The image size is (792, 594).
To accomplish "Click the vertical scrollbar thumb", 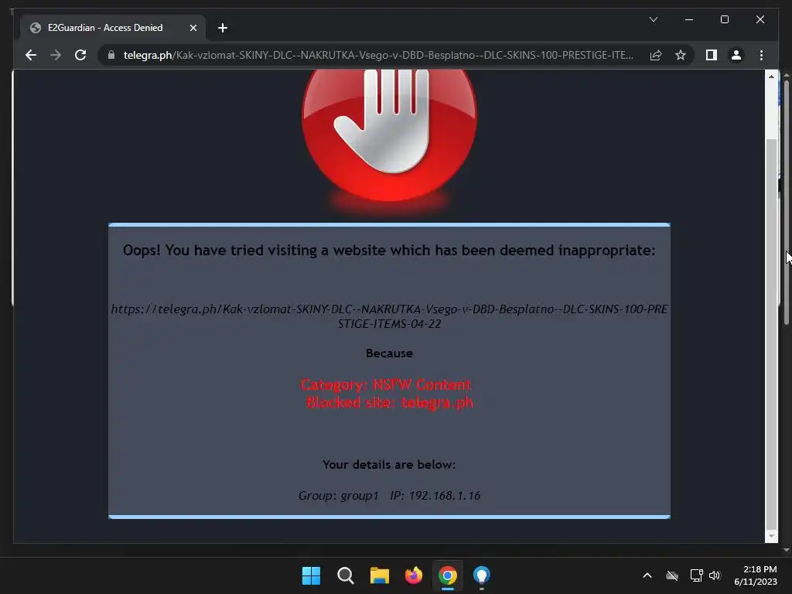I will [x=771, y=333].
